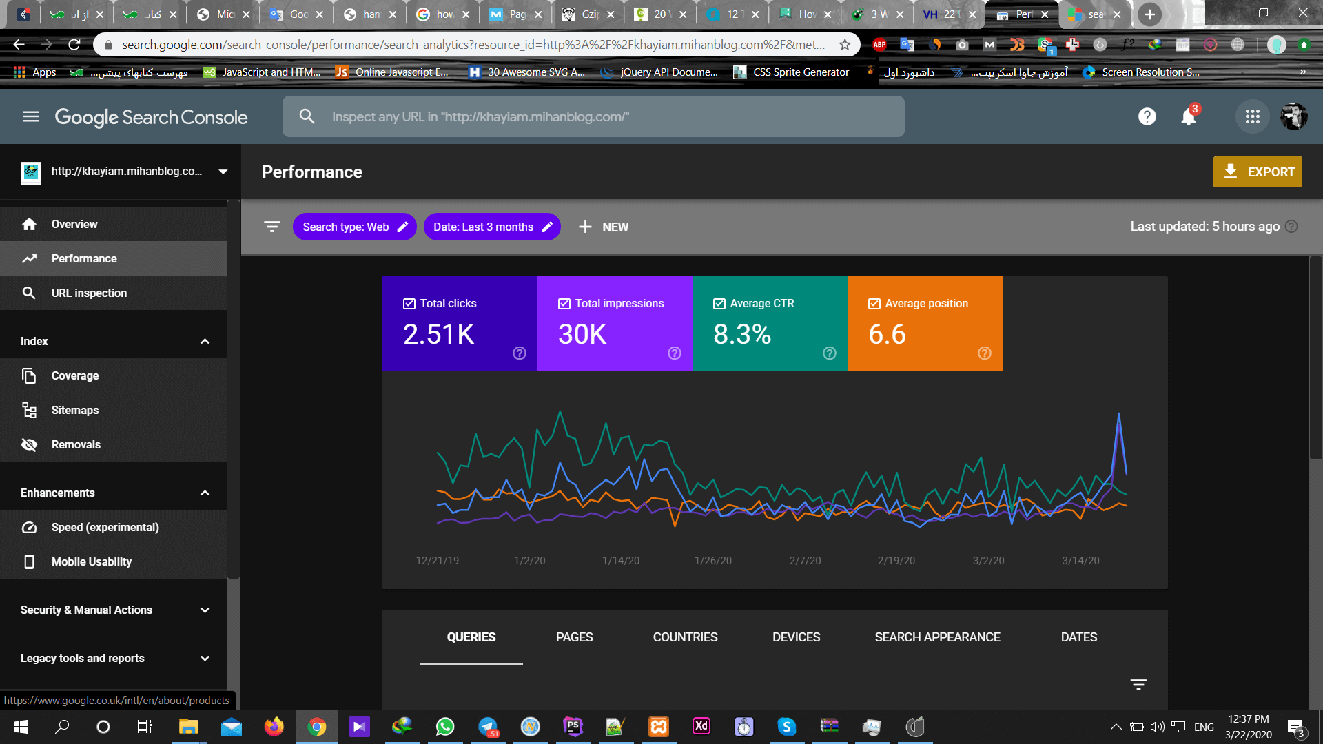Click the Google Search Console logo
This screenshot has width=1323, height=744.
click(151, 117)
